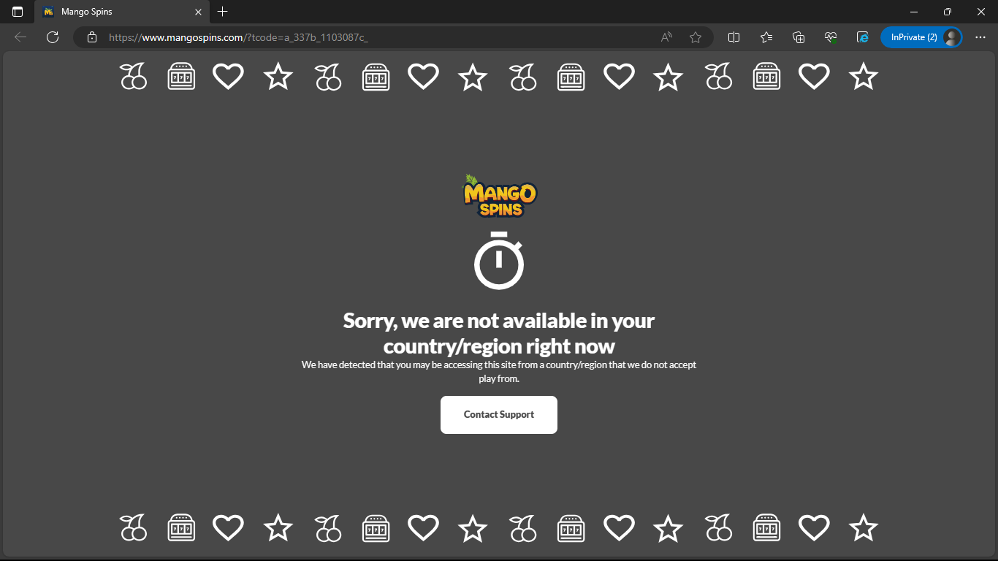View site information via the lock icon

pyautogui.click(x=92, y=37)
